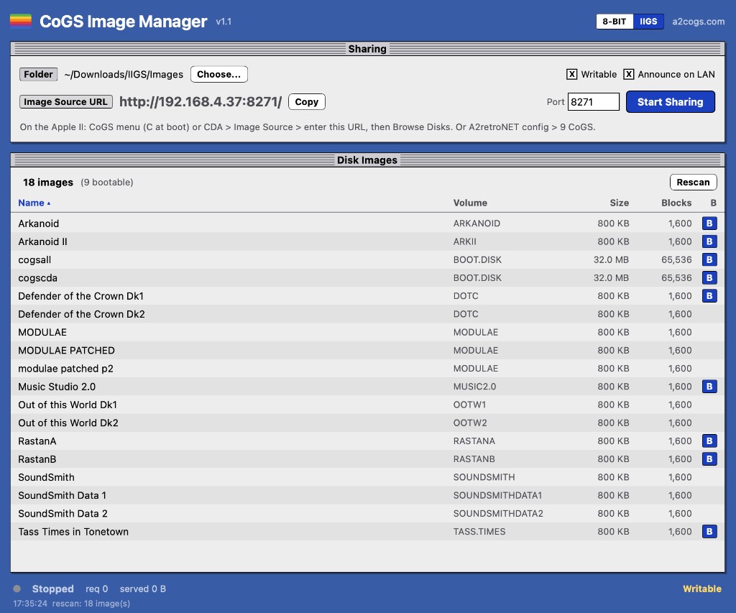This screenshot has width=736, height=613.
Task: Click the 18 images count label
Action: pos(48,182)
